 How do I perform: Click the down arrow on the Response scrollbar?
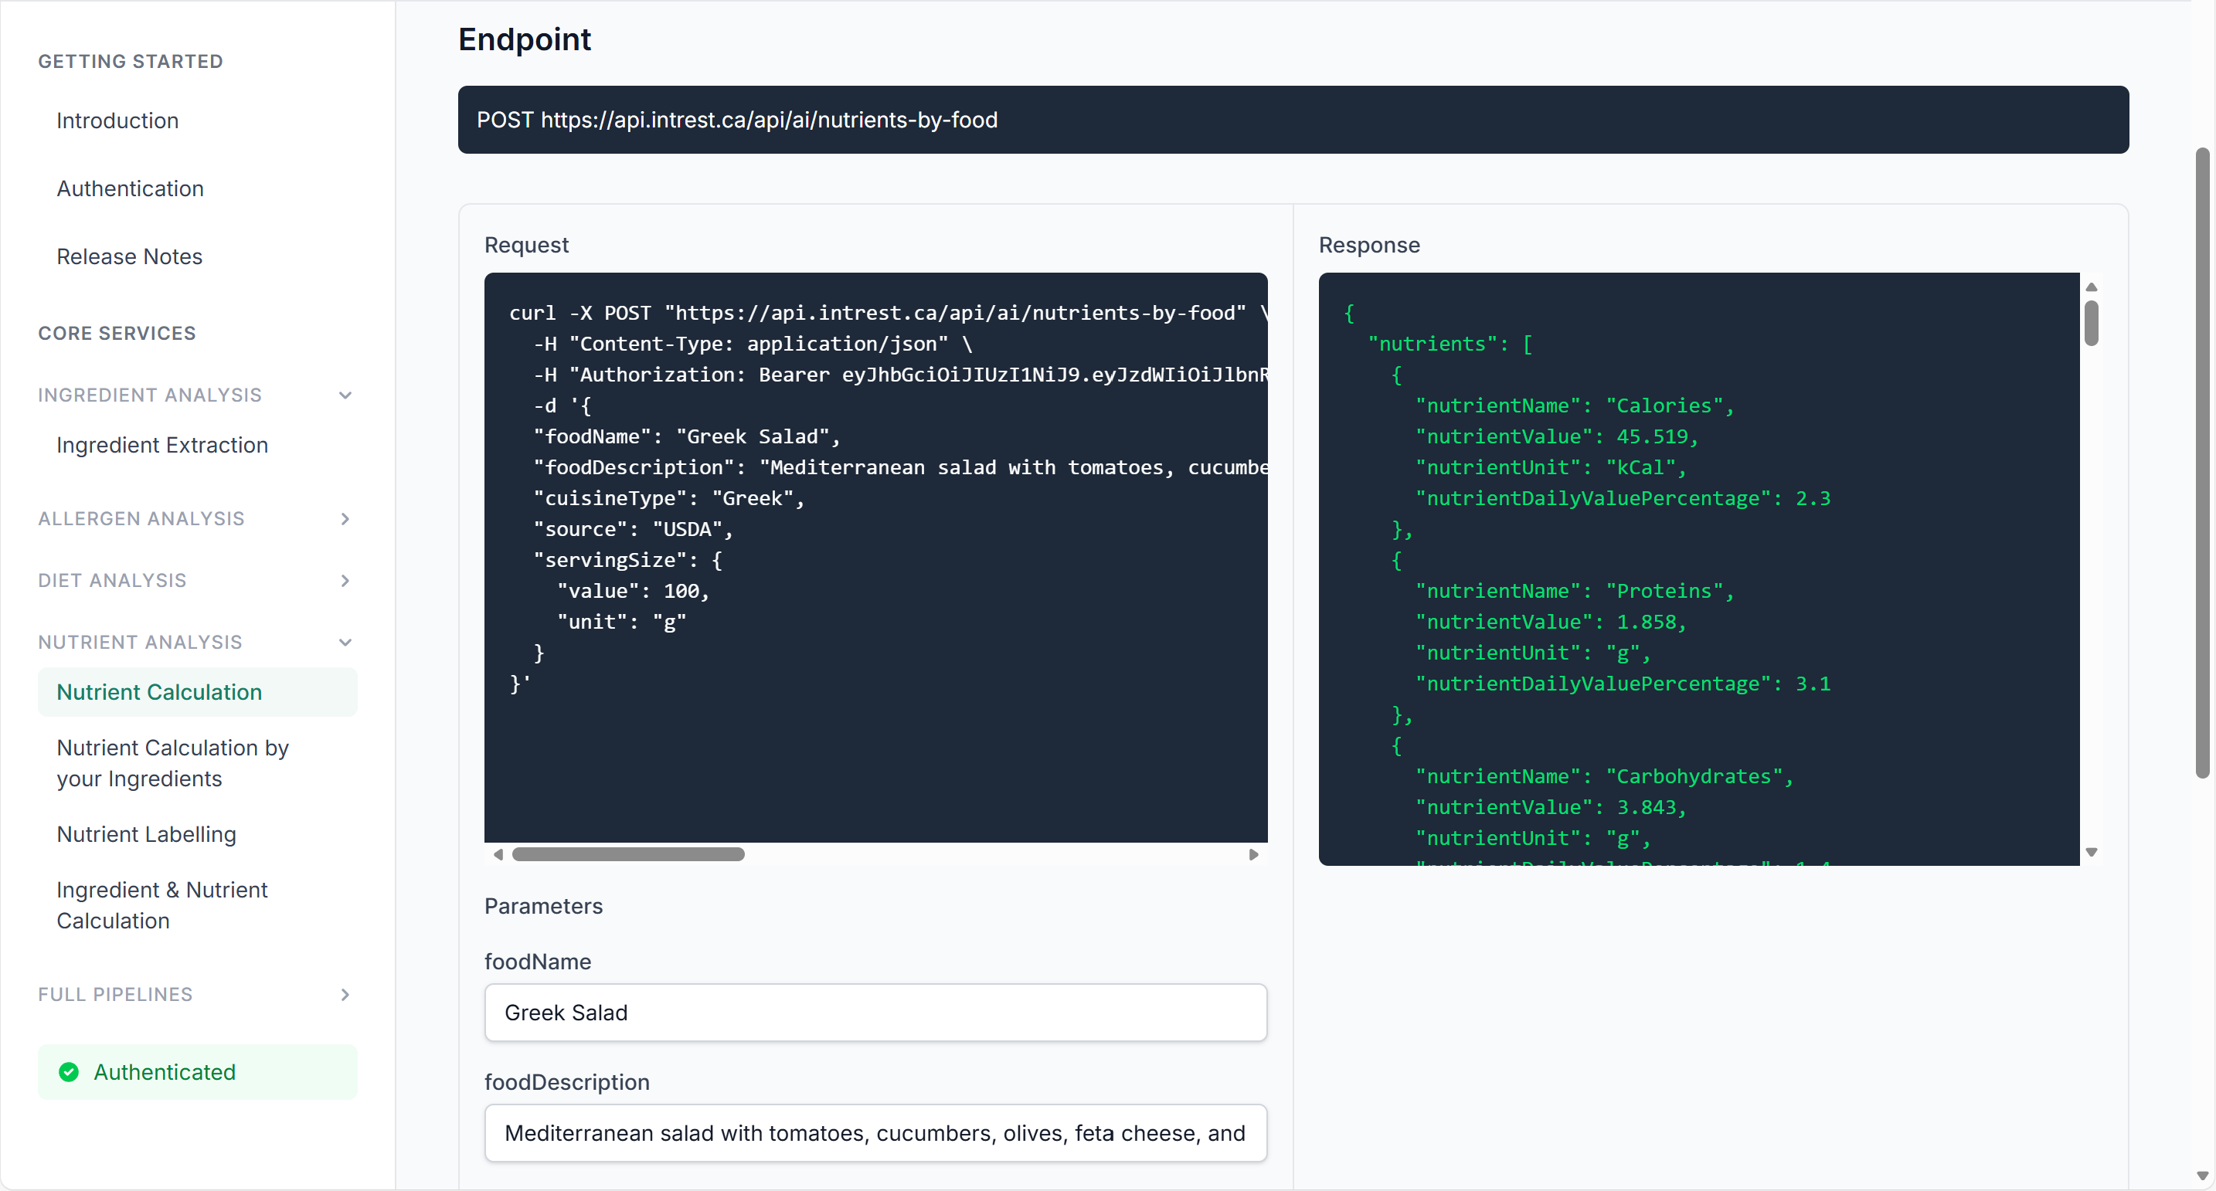2093,851
